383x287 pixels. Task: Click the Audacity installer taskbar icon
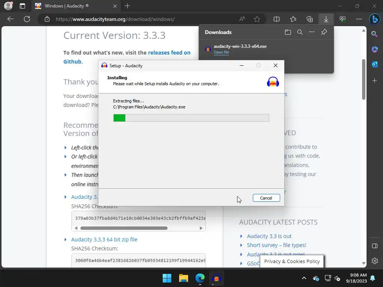pos(217,278)
